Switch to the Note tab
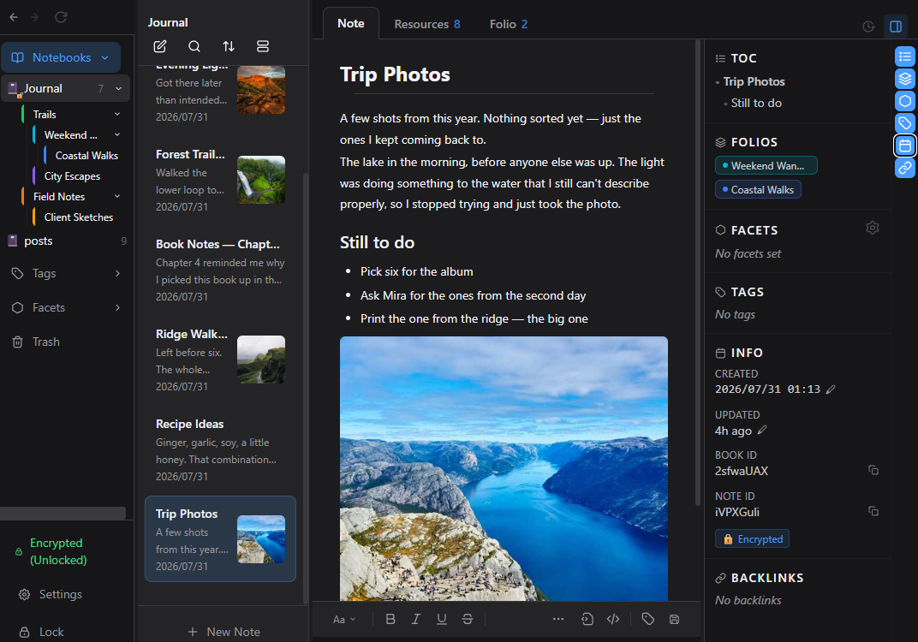The image size is (918, 642). pos(351,23)
